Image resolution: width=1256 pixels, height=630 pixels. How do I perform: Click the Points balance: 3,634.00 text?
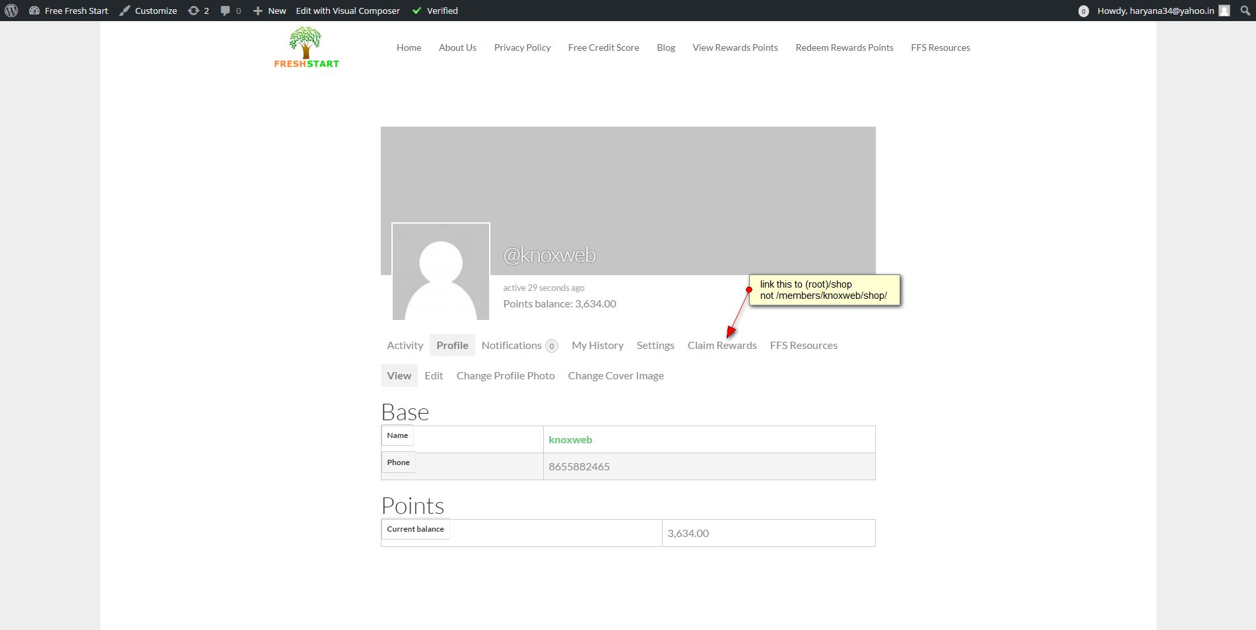click(560, 303)
